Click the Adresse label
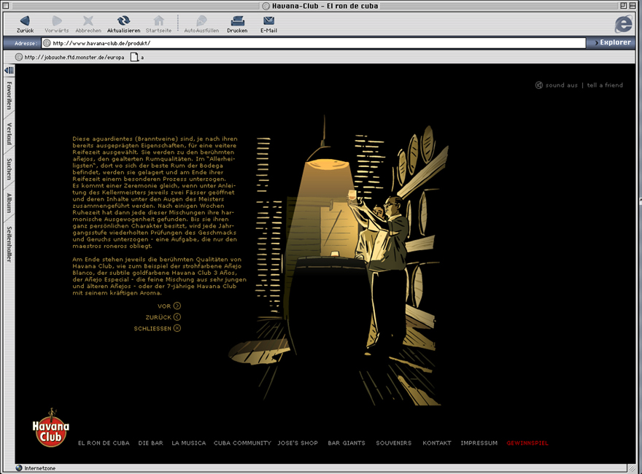 [26, 43]
